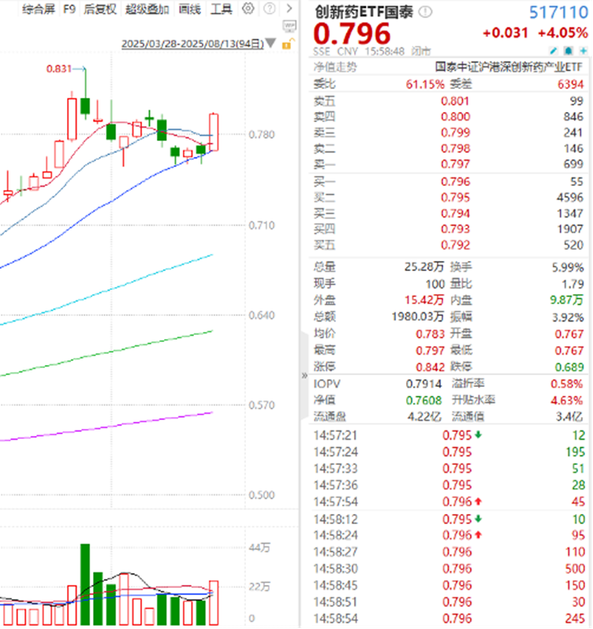The width and height of the screenshot is (593, 629).
Task: Click info icon next to 创新药ETF国泰
Action: tap(426, 12)
